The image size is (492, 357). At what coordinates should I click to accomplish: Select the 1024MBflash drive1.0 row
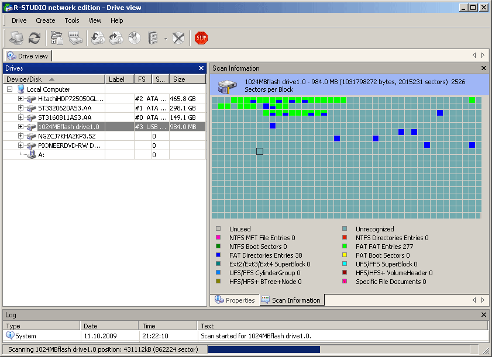pyautogui.click(x=104, y=127)
